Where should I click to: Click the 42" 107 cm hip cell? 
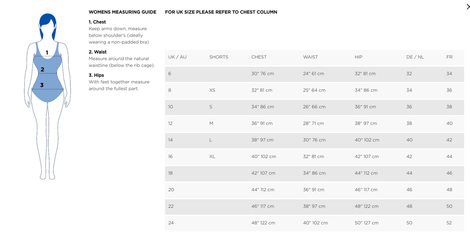coord(367,156)
